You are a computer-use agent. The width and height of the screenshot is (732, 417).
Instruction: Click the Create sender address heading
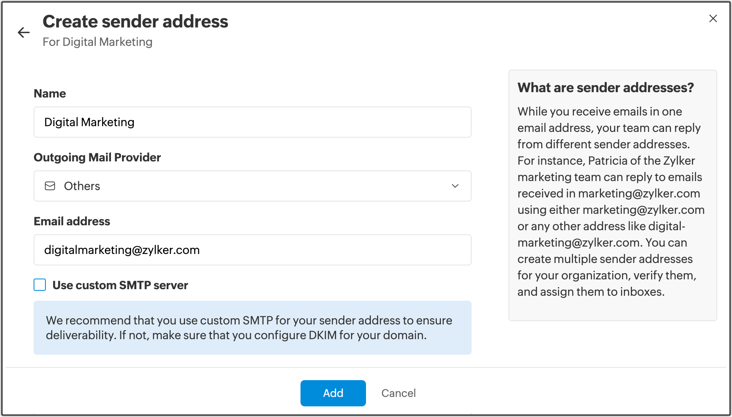136,21
